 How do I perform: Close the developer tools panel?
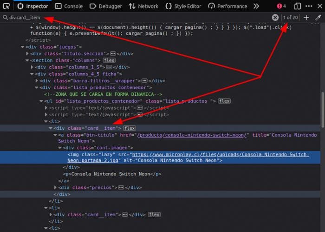320,6
